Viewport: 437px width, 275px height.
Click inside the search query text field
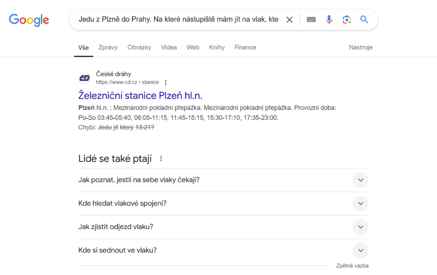coord(178,19)
